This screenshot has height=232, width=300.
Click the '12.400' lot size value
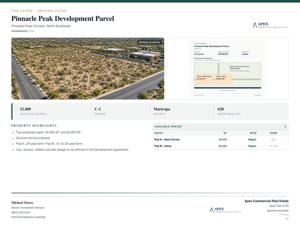[25, 109]
